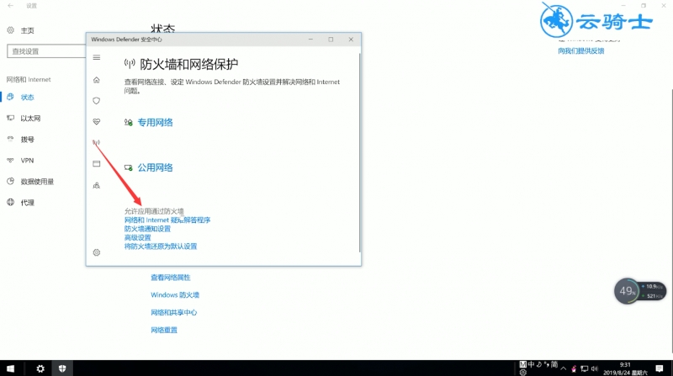This screenshot has width=673, height=376.
Task: Show hidden system tray icons
Action: [x=563, y=368]
